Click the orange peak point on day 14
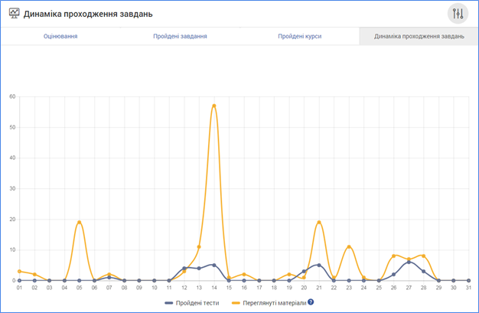479x313 pixels. (214, 106)
